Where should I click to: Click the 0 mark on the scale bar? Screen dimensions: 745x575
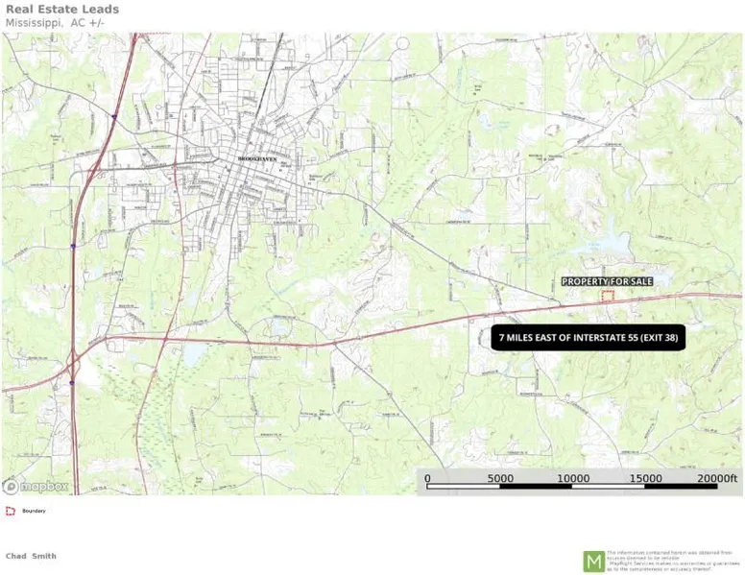click(x=427, y=478)
